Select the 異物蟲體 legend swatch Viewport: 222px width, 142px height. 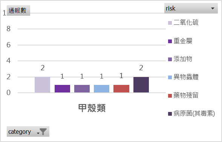click(x=170, y=77)
